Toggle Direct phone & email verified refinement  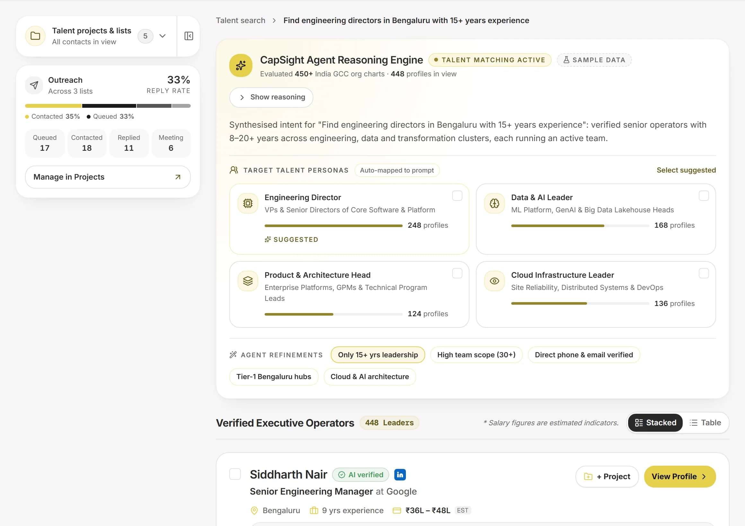point(584,354)
